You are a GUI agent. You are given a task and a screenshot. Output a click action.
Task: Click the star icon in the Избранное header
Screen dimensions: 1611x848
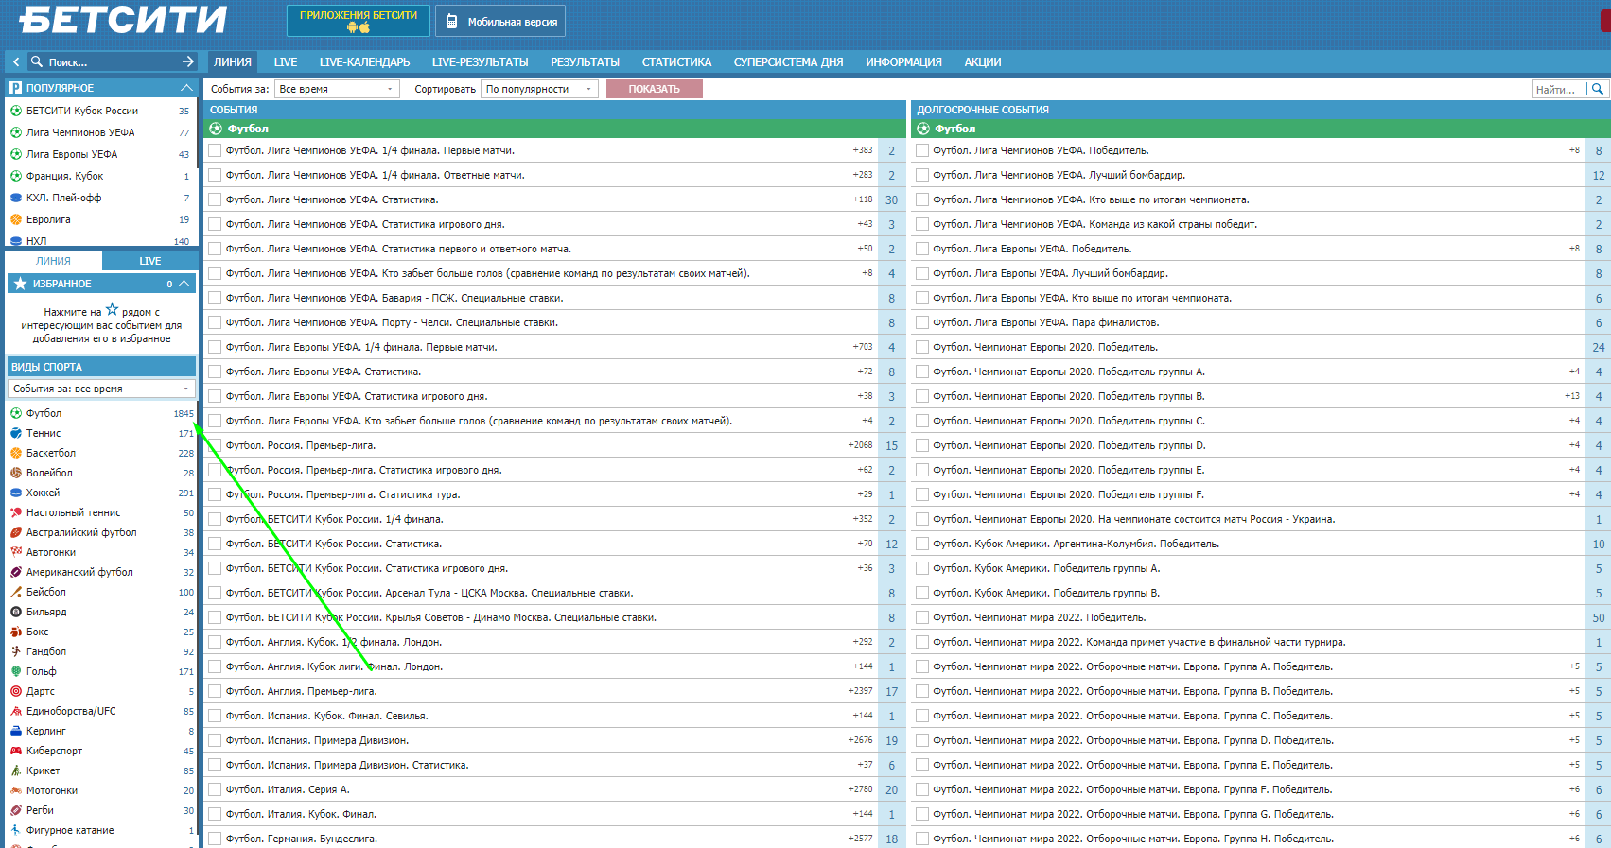point(20,284)
